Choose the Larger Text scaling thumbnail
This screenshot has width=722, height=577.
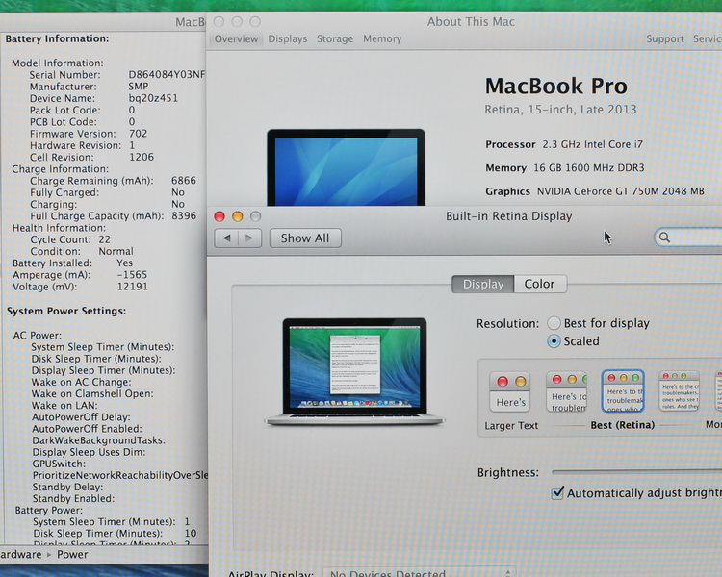510,392
